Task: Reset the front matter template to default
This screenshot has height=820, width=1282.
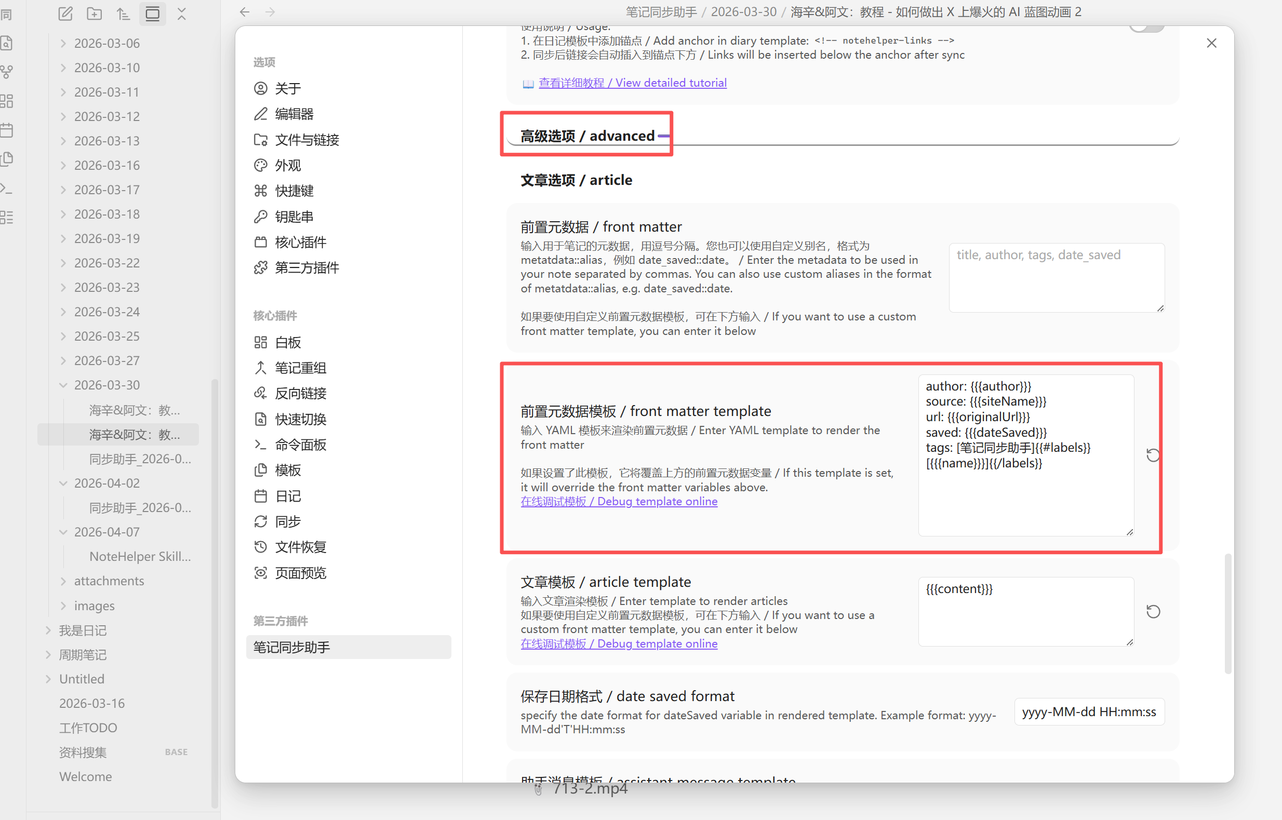Action: (1153, 455)
